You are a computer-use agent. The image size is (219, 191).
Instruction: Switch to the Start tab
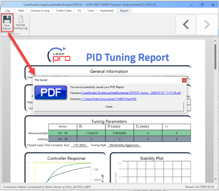[x=21, y=11]
